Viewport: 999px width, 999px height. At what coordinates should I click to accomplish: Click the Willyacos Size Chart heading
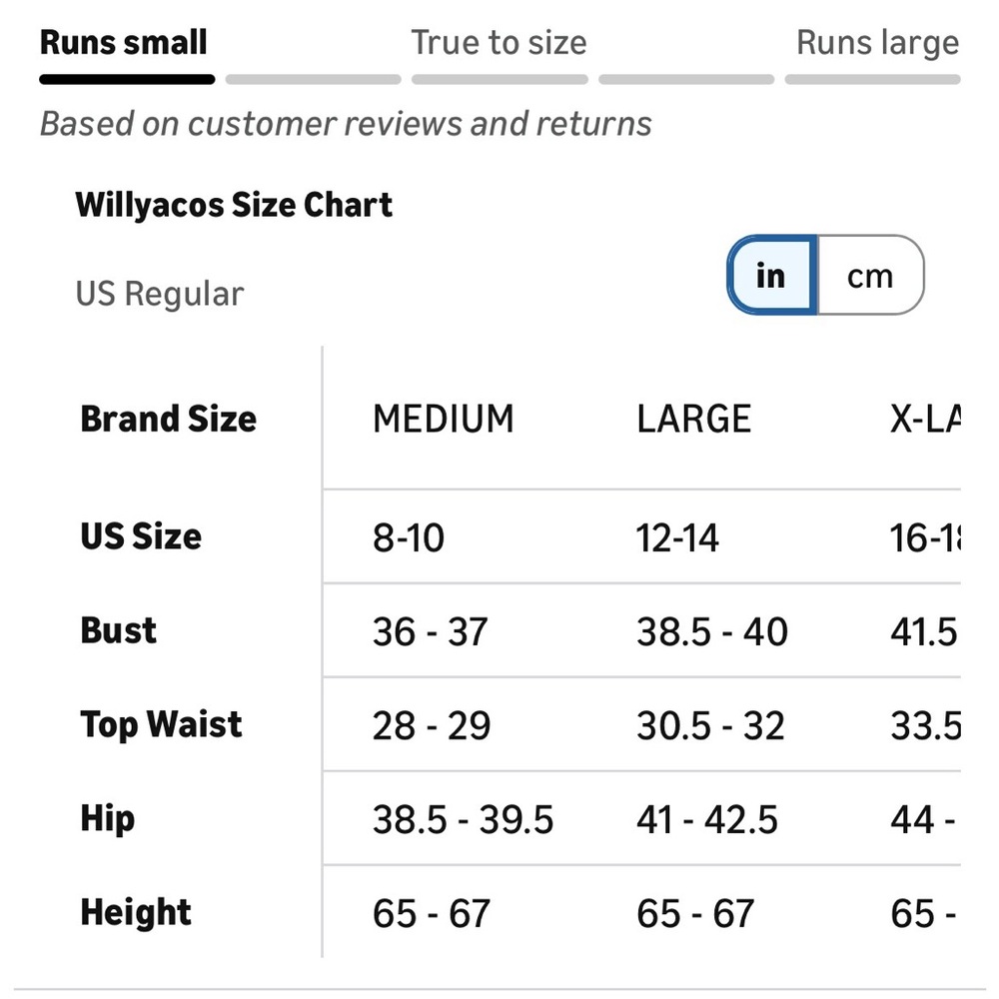(234, 205)
